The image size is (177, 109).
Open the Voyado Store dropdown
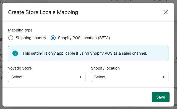(x=47, y=77)
